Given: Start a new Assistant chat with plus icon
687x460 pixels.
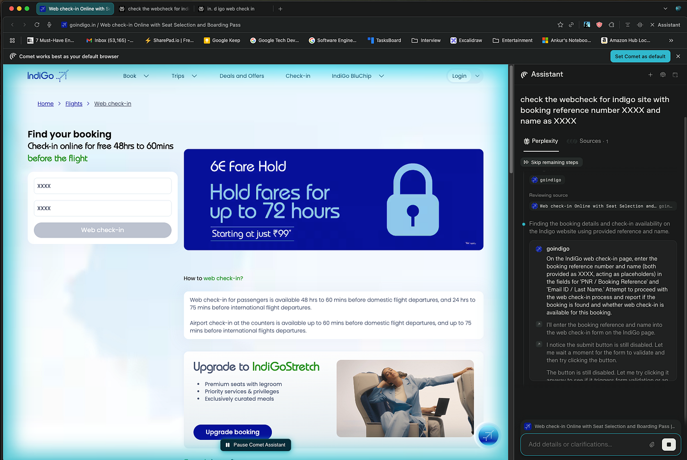Looking at the screenshot, I should coord(650,75).
